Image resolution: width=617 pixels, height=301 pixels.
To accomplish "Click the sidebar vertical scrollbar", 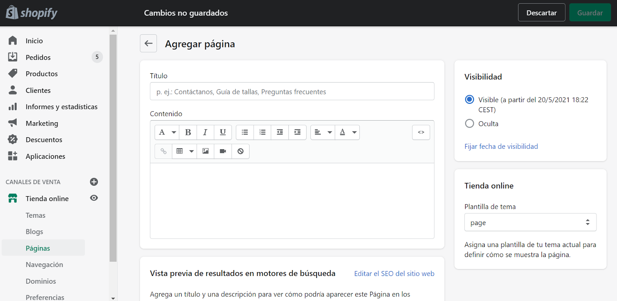I will click(x=113, y=148).
